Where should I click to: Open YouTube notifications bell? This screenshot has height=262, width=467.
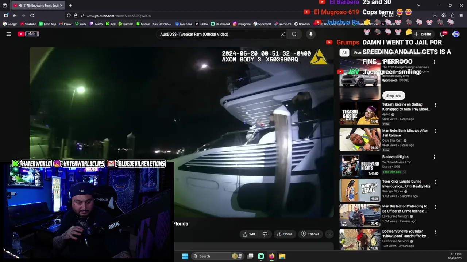tap(442, 34)
